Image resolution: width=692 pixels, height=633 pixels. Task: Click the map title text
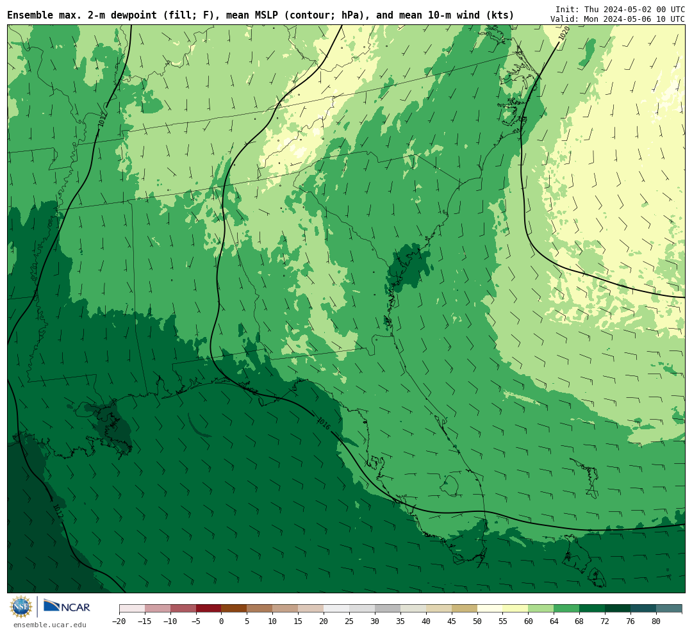pyautogui.click(x=260, y=15)
